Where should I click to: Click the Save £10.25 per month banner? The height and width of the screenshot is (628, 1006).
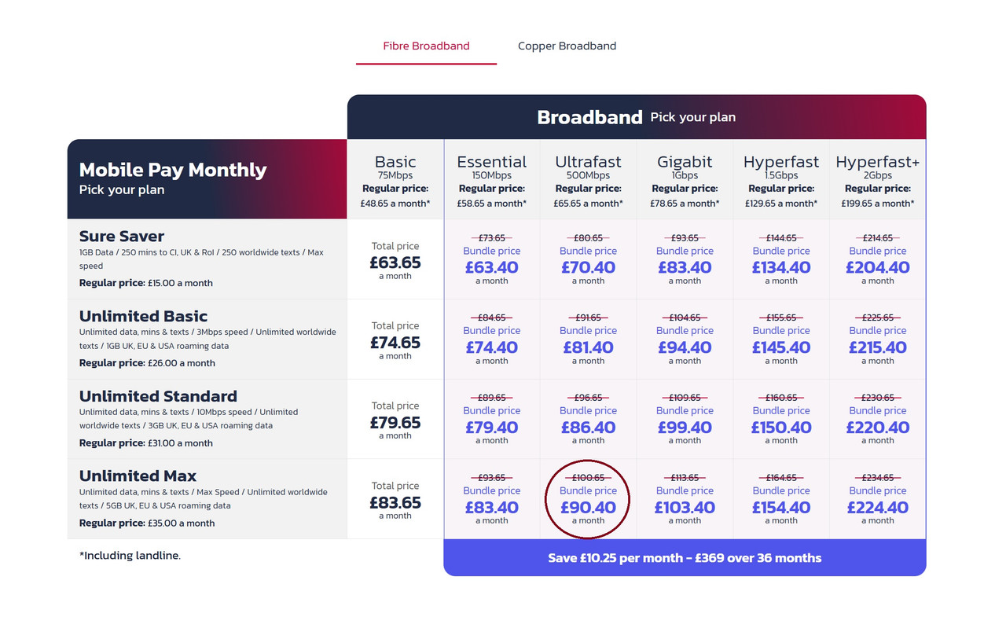tap(685, 558)
